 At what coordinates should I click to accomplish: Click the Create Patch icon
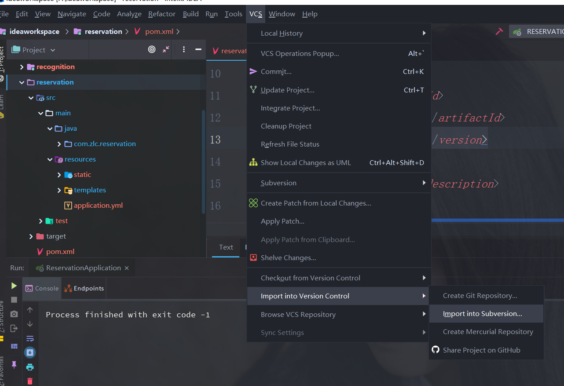pyautogui.click(x=253, y=203)
